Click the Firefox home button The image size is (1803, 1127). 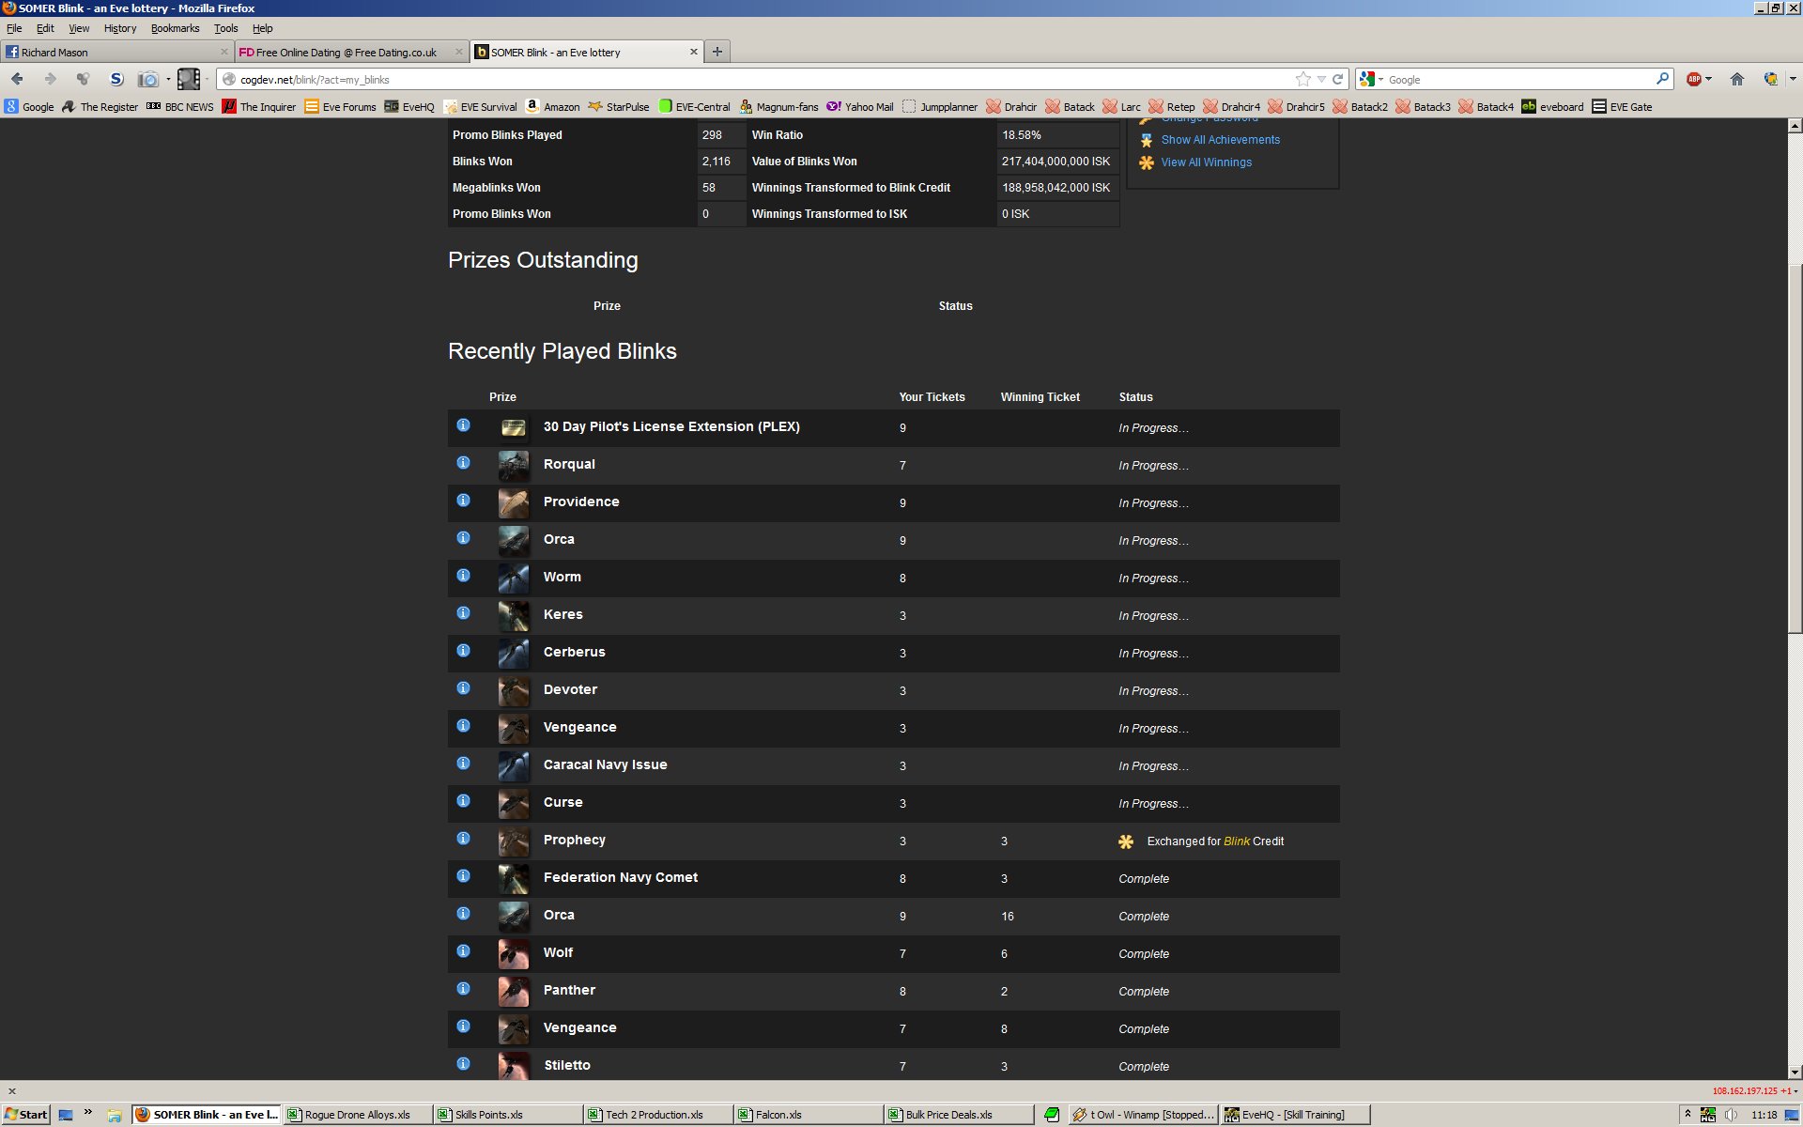tap(1736, 79)
